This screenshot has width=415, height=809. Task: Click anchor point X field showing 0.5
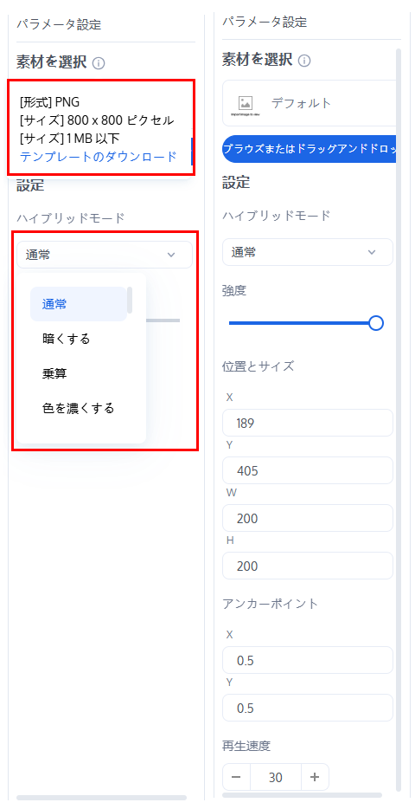pos(308,660)
